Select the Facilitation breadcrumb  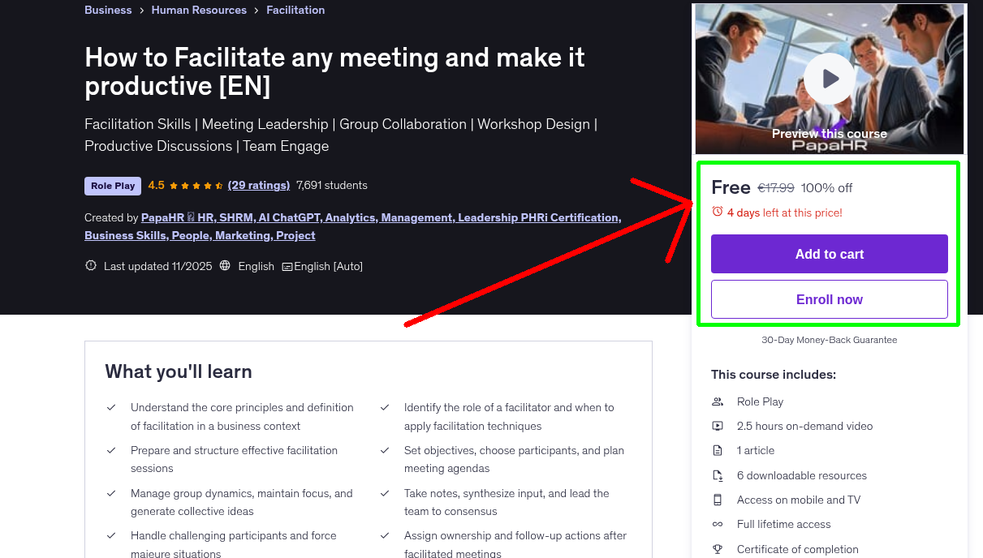[x=295, y=10]
